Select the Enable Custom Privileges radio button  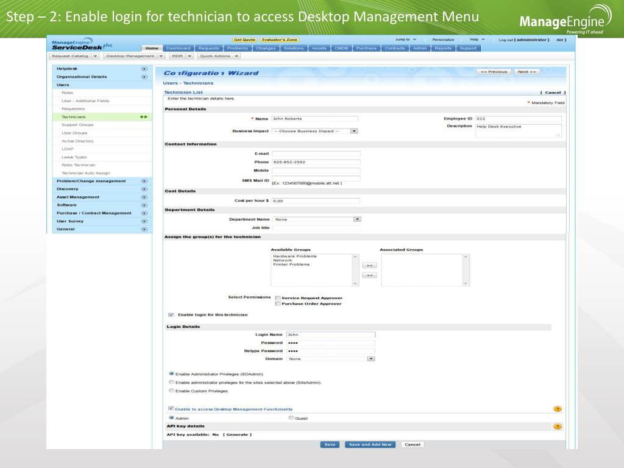coord(172,391)
